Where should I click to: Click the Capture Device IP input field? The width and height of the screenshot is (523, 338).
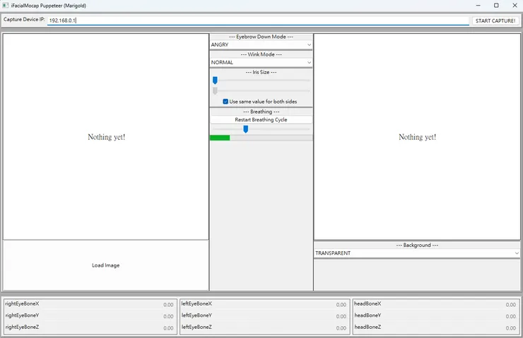(258, 20)
